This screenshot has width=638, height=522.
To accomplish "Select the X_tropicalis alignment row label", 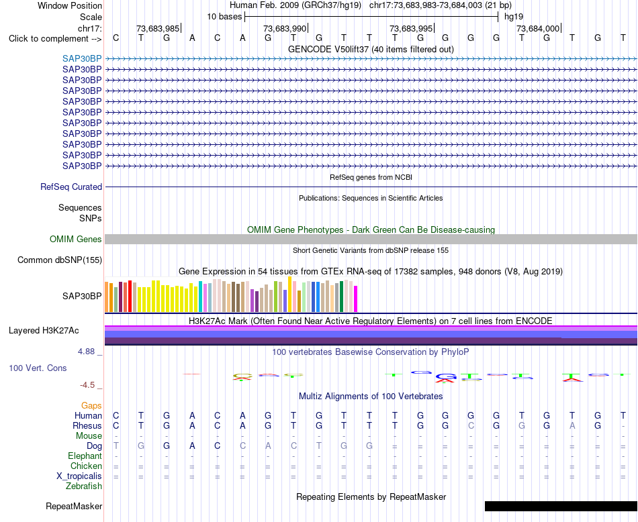I will click(79, 476).
